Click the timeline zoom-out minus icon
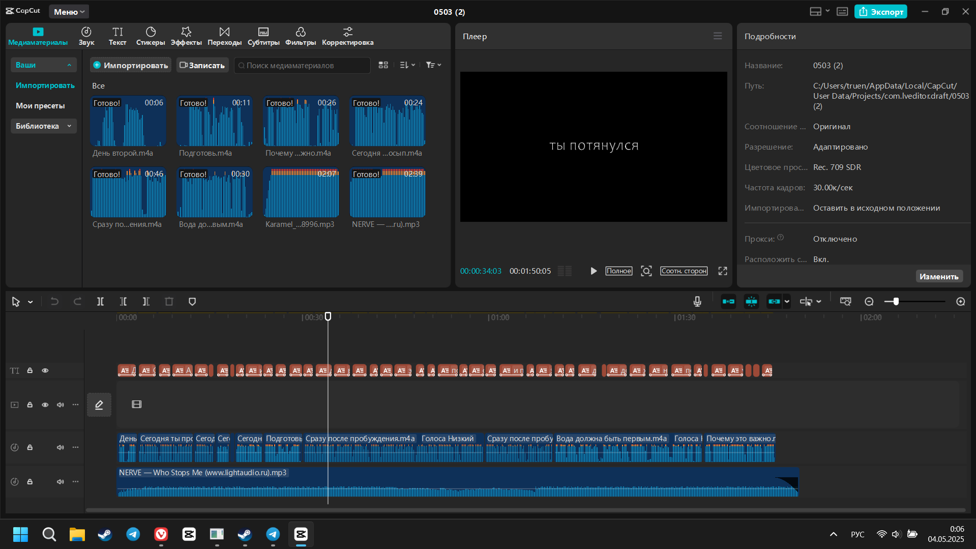 pos(869,302)
